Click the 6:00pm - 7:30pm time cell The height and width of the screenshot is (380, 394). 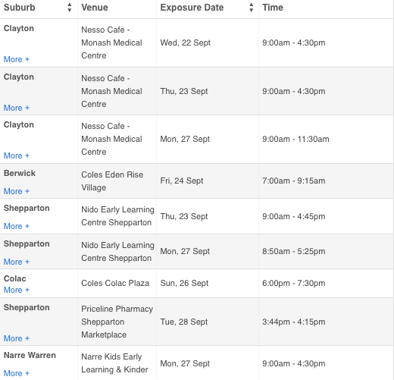[x=294, y=283]
